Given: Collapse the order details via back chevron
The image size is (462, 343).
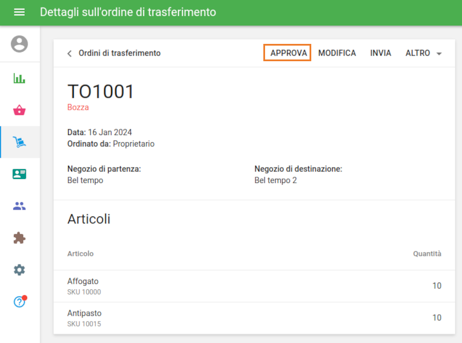Looking at the screenshot, I should [x=69, y=53].
